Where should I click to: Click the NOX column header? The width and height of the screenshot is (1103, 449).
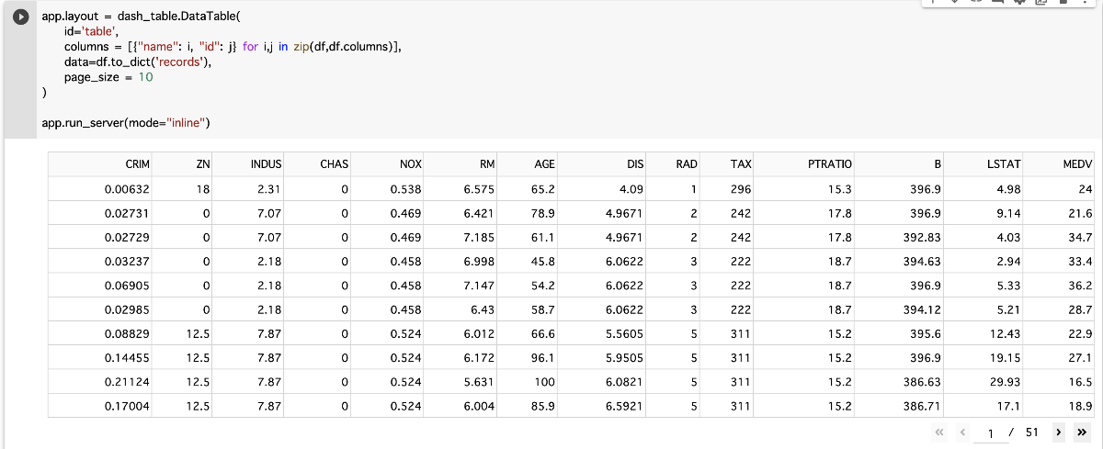point(391,164)
